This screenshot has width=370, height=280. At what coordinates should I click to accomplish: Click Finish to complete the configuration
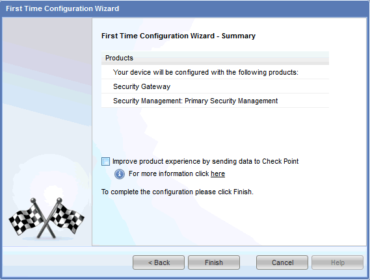click(x=214, y=262)
